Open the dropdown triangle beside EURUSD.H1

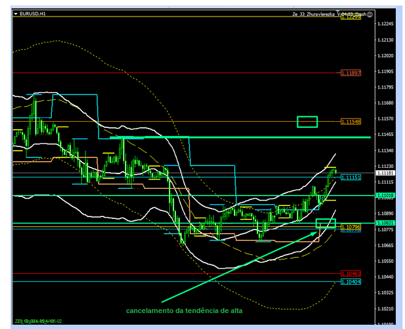coord(16,14)
